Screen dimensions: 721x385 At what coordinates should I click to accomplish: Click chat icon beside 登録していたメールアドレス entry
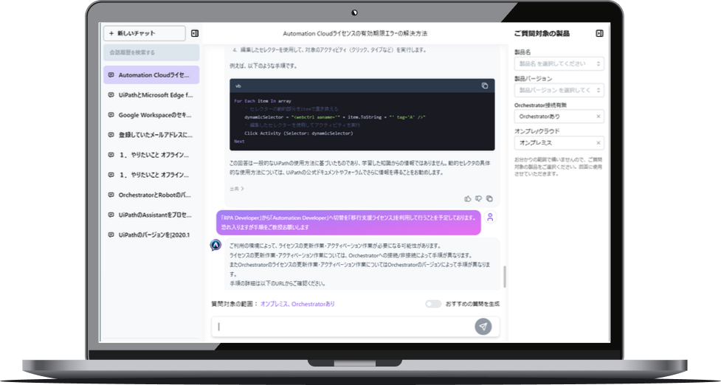pos(111,135)
